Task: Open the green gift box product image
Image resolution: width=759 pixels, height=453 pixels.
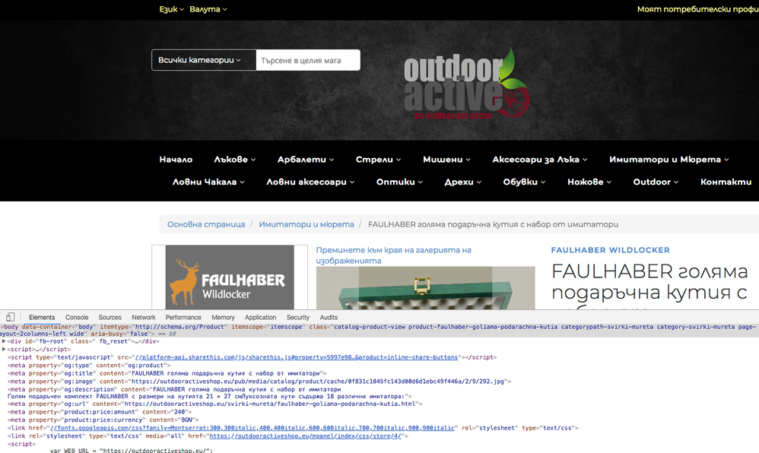Action: (x=425, y=288)
